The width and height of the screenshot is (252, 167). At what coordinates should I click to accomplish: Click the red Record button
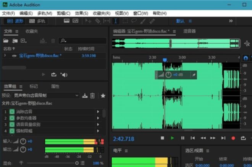233,138
